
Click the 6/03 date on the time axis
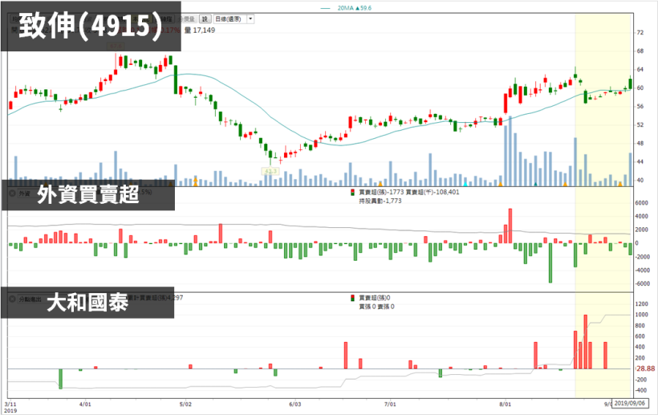295,405
